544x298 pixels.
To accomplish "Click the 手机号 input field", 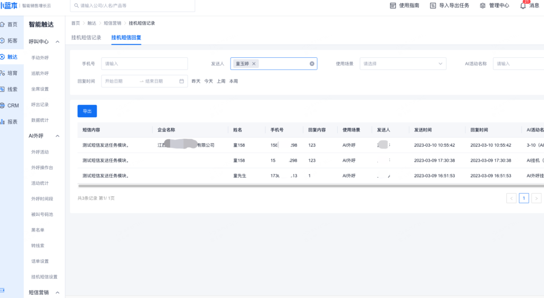I will (x=144, y=64).
